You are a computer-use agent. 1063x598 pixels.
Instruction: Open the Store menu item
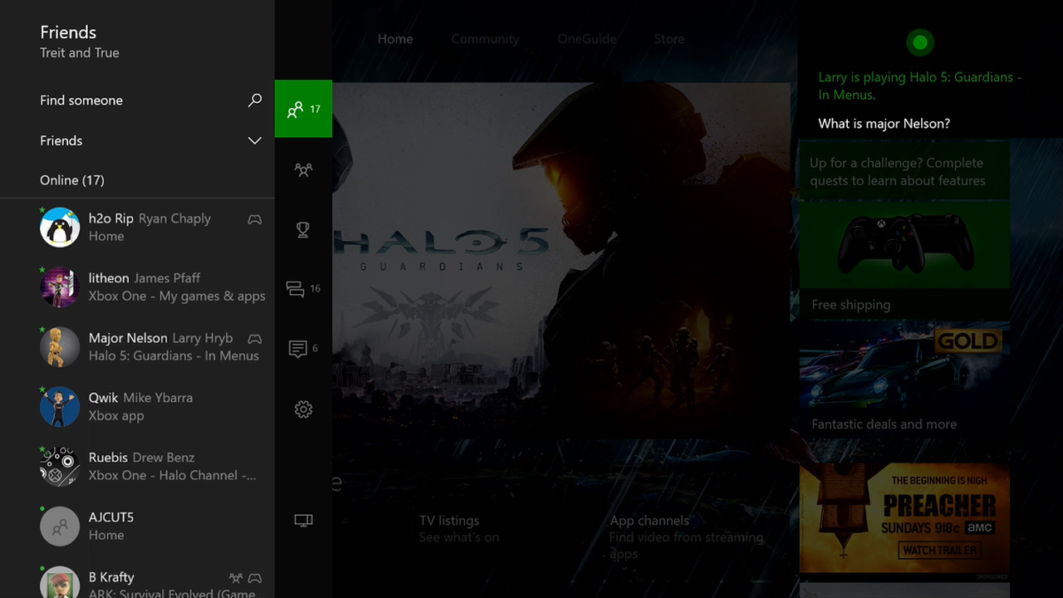pyautogui.click(x=669, y=38)
